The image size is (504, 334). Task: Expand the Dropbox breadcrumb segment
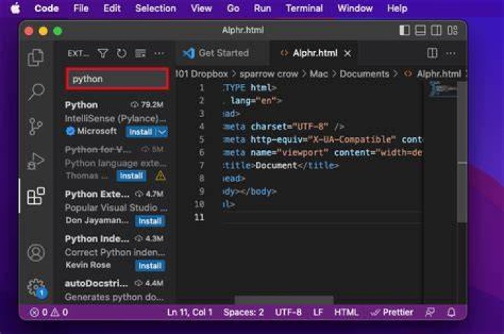(x=202, y=74)
